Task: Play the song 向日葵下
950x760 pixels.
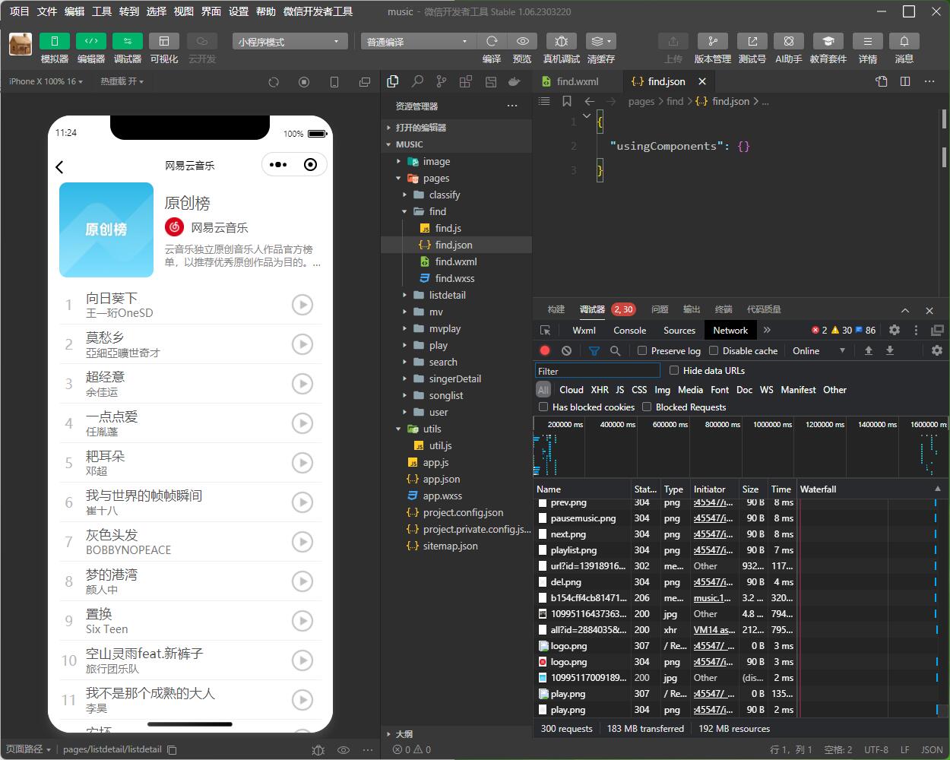Action: [x=302, y=305]
